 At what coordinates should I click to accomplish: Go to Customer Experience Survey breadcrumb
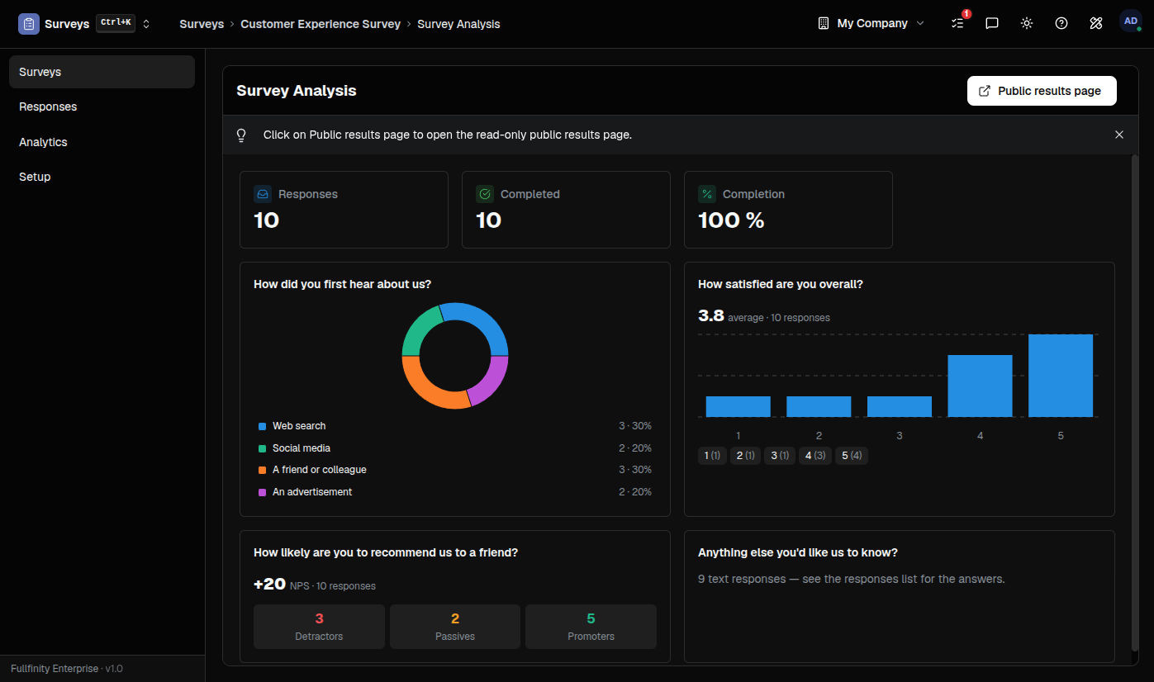[x=321, y=24]
